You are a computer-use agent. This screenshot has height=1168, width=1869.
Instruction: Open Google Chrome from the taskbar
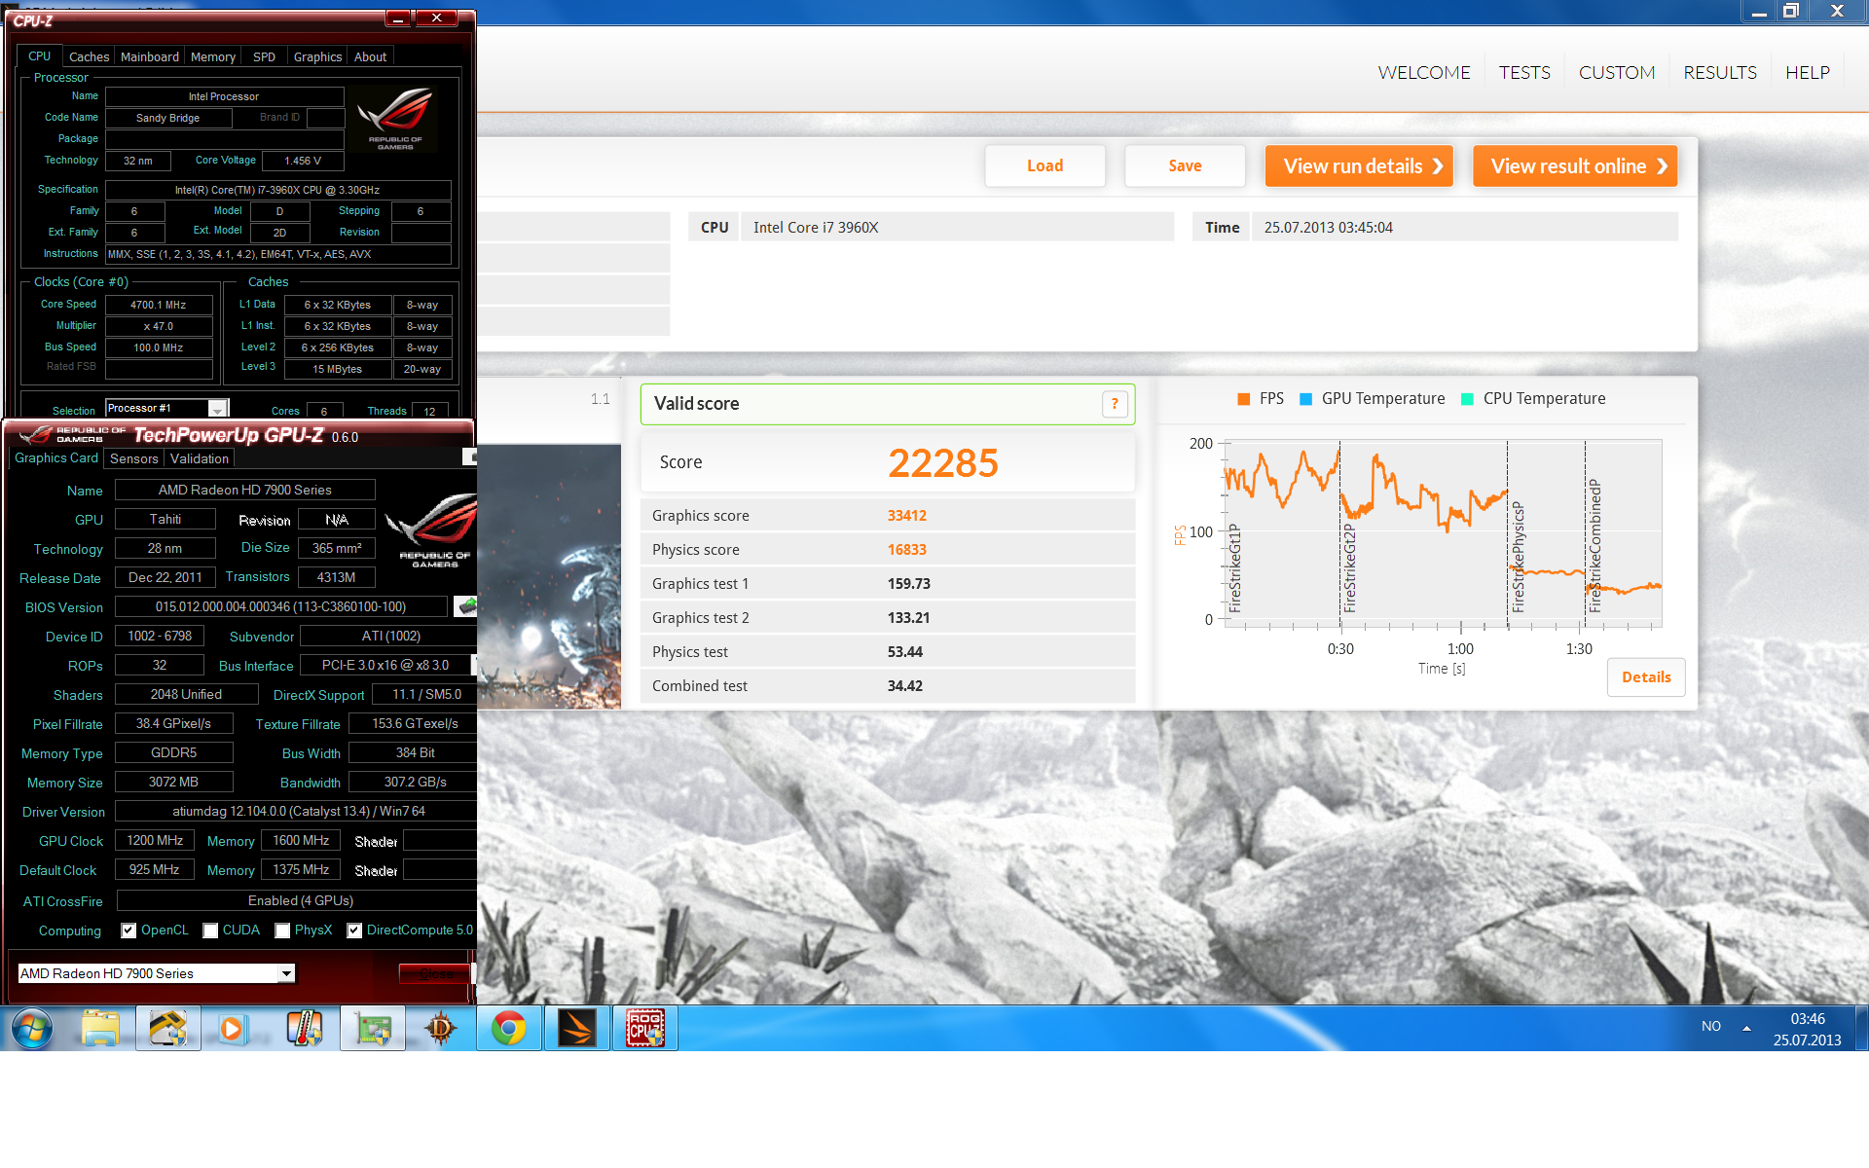coord(508,1028)
